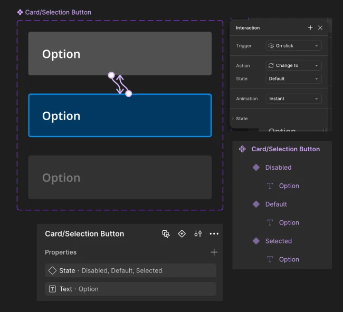This screenshot has height=312, width=343.
Task: Select the Default variant layer
Action: point(276,204)
